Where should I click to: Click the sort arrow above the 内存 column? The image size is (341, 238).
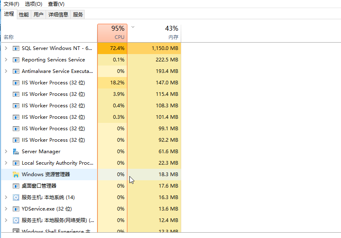coord(133,27)
